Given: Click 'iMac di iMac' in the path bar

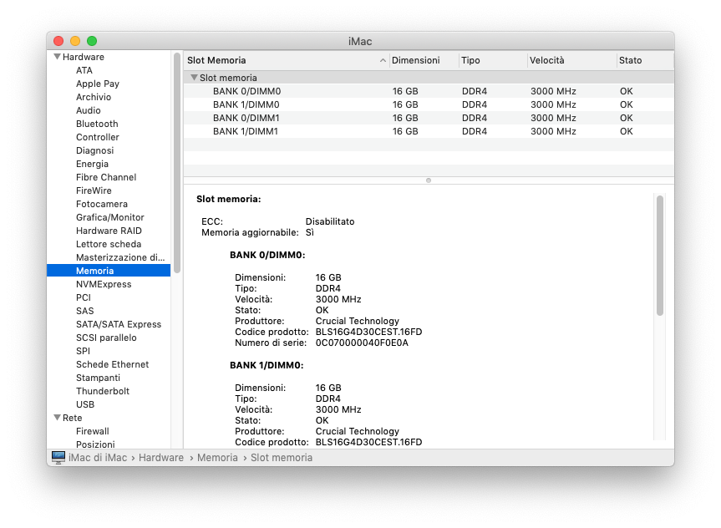Looking at the screenshot, I should [x=98, y=458].
